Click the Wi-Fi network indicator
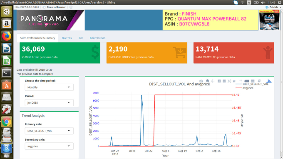Screen dimensions: 283x159 tap(242, 2)
